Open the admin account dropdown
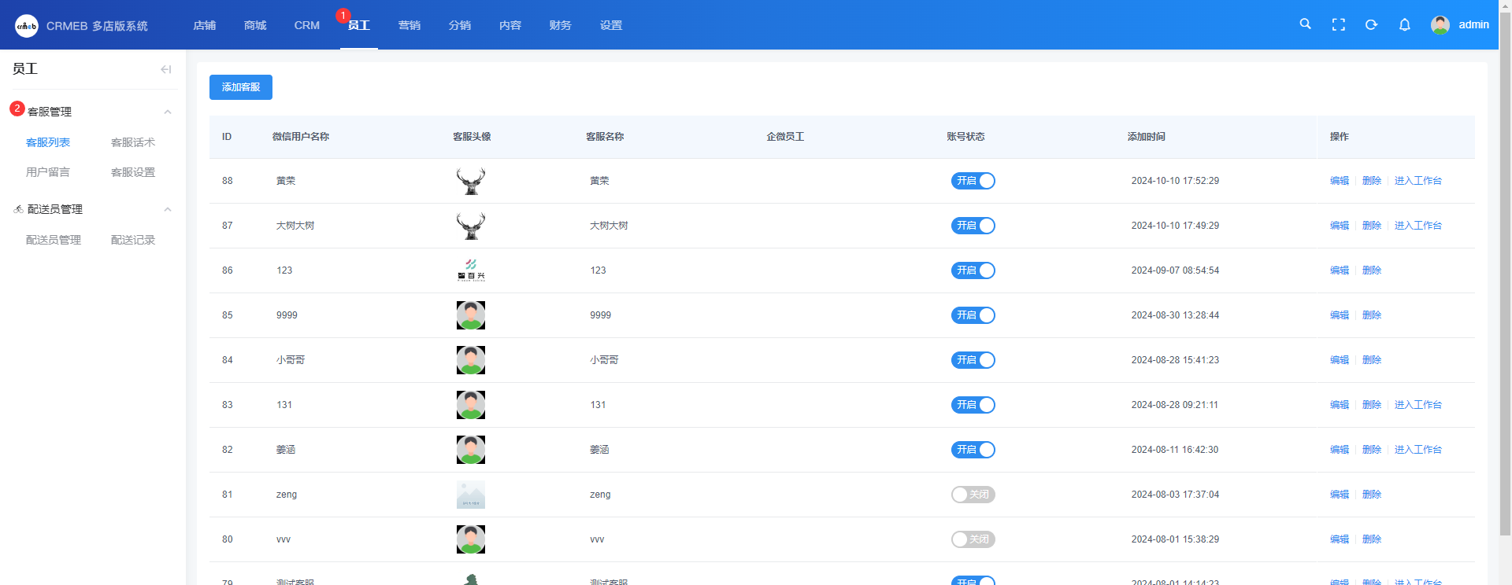Image resolution: width=1512 pixels, height=585 pixels. (x=1473, y=24)
